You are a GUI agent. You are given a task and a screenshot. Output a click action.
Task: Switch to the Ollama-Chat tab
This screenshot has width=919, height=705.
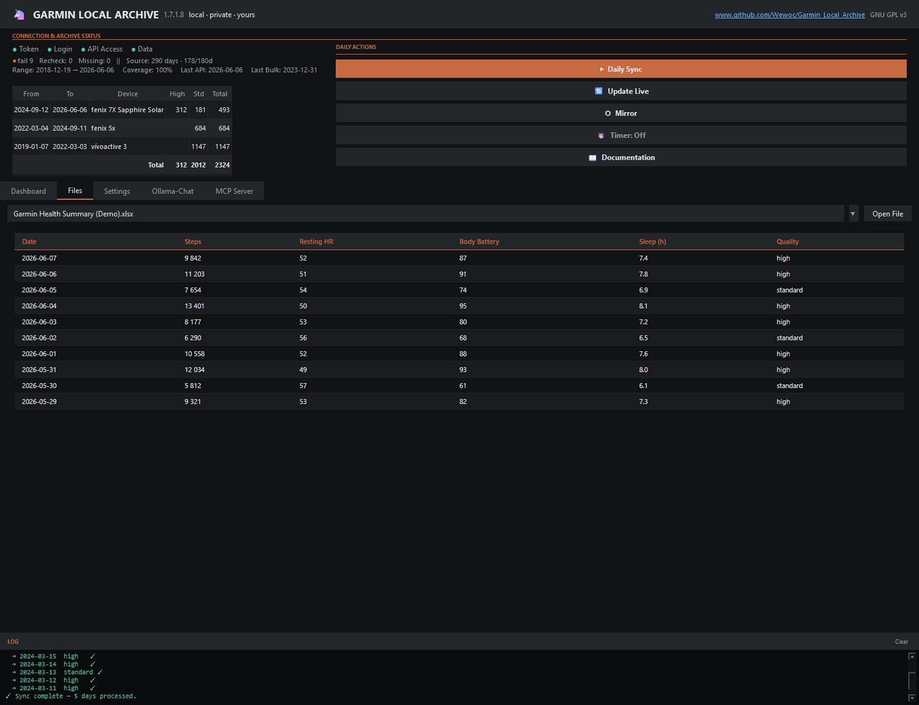click(x=173, y=191)
